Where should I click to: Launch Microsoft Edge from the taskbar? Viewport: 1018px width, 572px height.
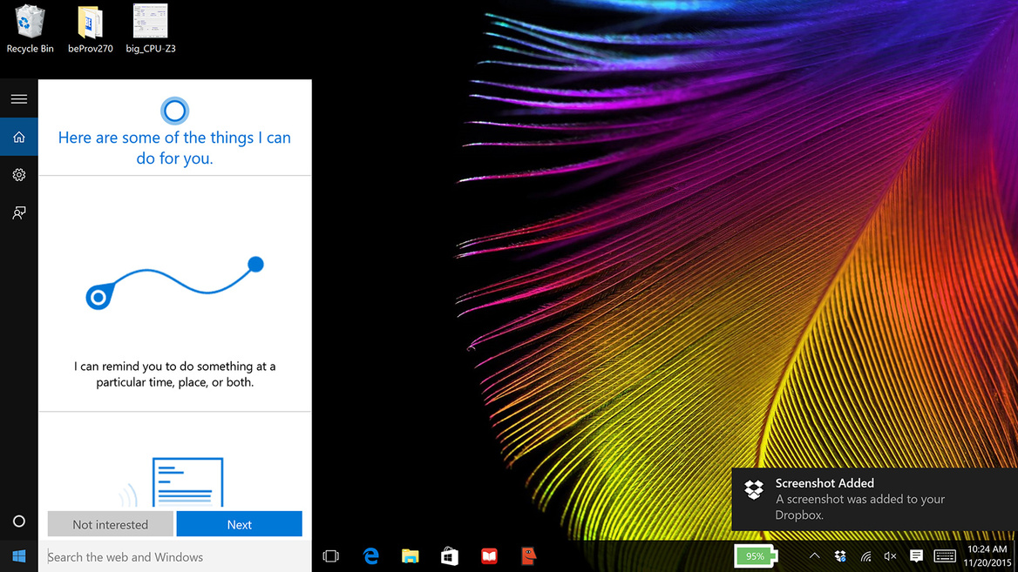tap(370, 556)
